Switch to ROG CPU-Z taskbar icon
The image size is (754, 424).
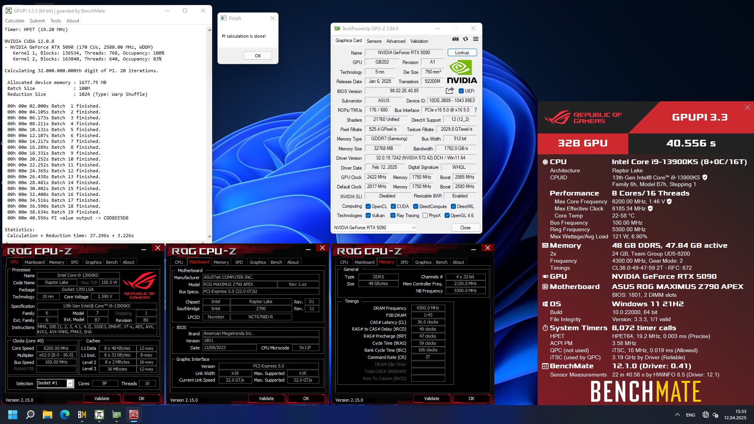(x=134, y=415)
